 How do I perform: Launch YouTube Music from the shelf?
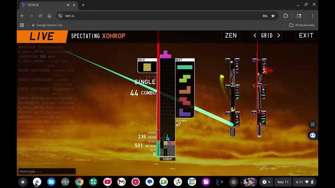pyautogui.click(x=136, y=182)
